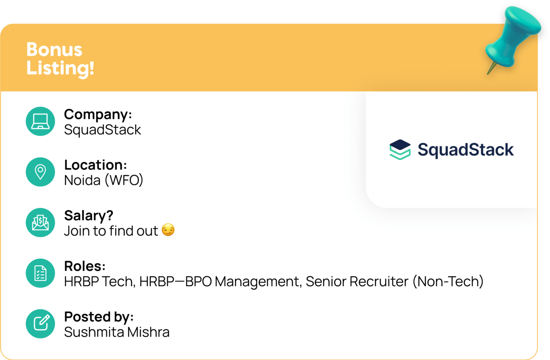Click the Posted by: label
The height and width of the screenshot is (360, 550).
99,317
